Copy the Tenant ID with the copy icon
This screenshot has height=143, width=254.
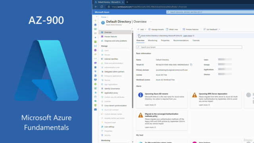[x=191, y=65]
